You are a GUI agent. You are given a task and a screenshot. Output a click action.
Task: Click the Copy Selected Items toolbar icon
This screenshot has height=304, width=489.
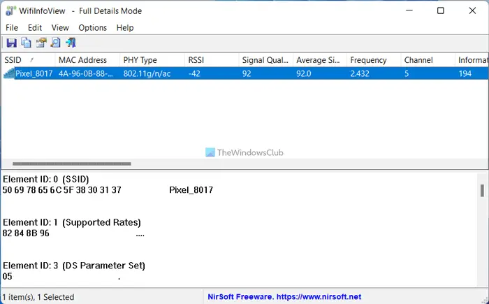tap(27, 43)
